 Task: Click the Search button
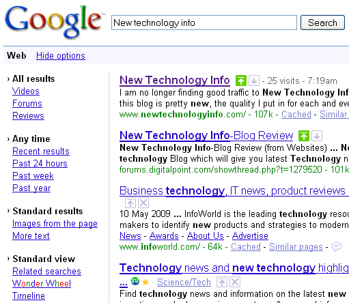(322, 23)
